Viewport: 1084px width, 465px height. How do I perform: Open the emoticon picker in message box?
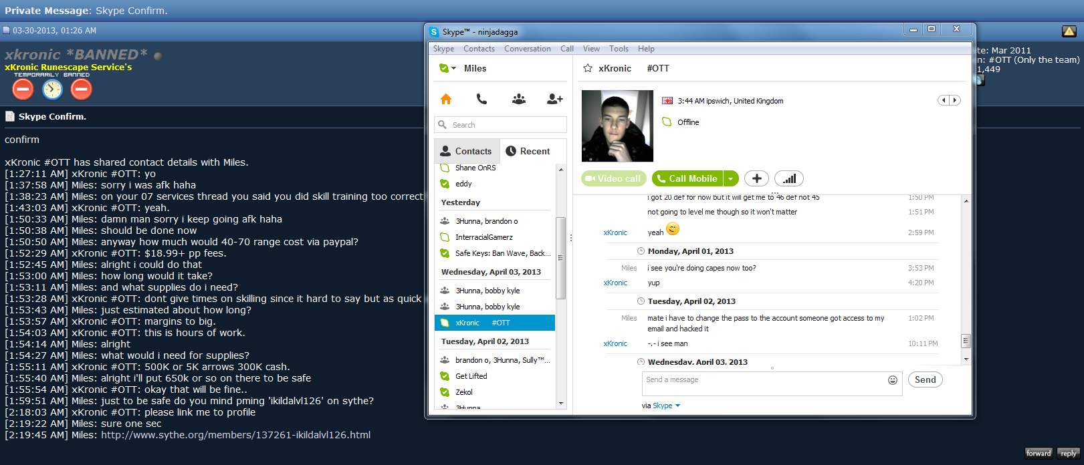(x=892, y=380)
